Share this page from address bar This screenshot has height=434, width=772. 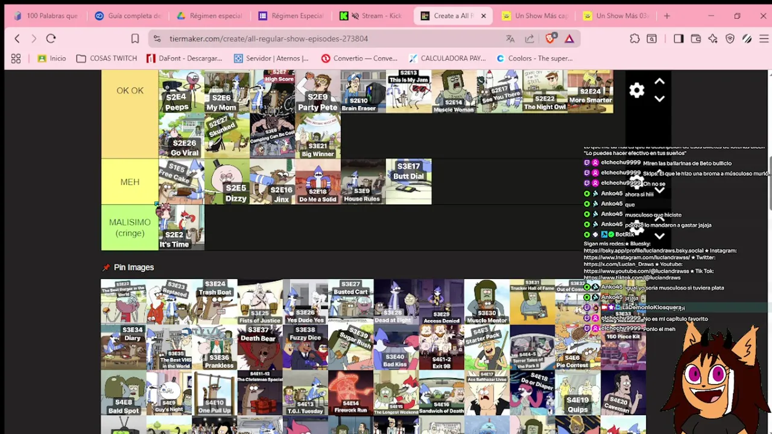[530, 39]
